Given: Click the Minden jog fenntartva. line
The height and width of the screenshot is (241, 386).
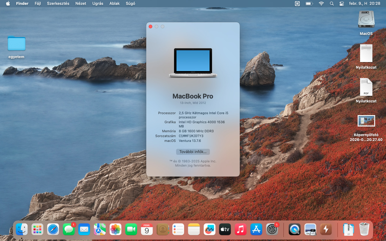Looking at the screenshot, I should (193, 165).
